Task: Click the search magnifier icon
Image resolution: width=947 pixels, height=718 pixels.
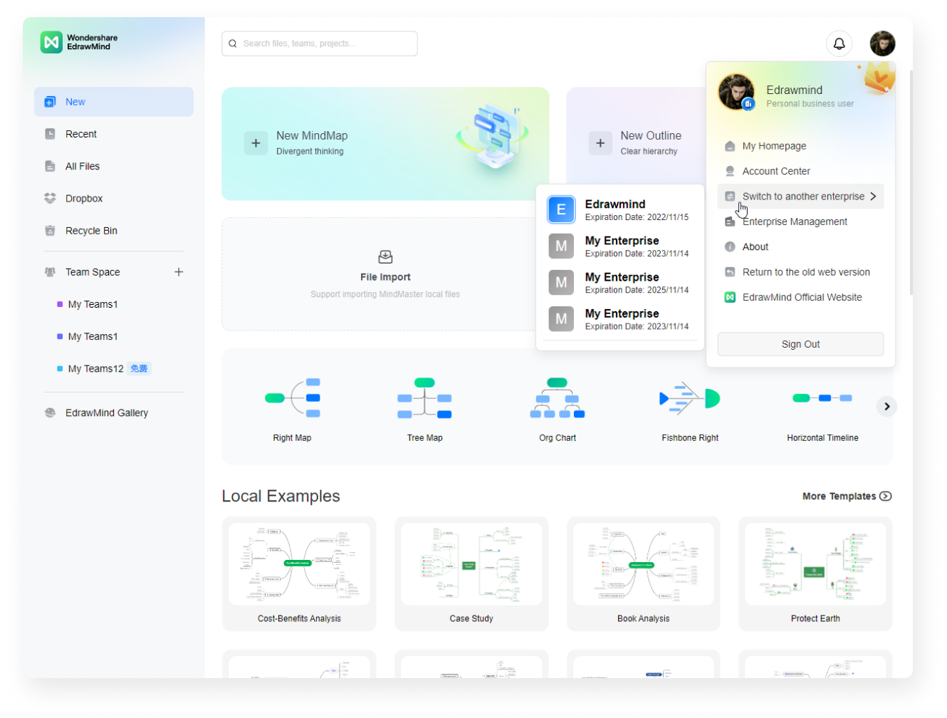Action: pyautogui.click(x=233, y=43)
